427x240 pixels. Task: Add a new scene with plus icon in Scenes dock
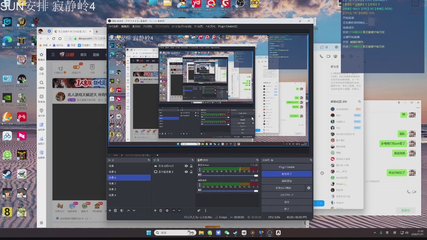coord(110,211)
